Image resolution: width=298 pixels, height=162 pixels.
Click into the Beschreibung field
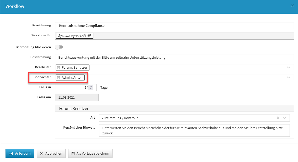(174, 57)
